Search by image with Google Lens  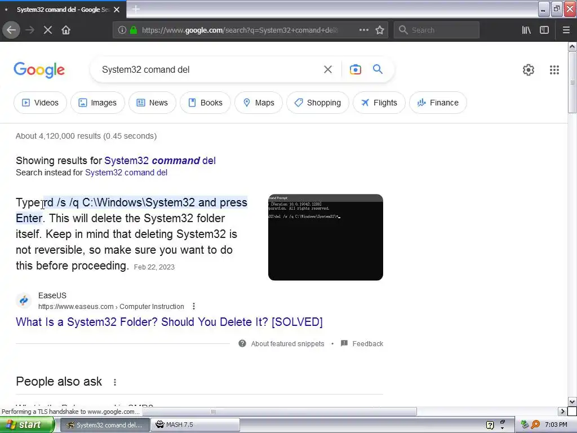[x=356, y=69]
